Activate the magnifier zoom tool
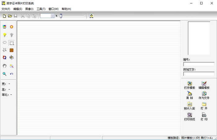 [x=5, y=74]
